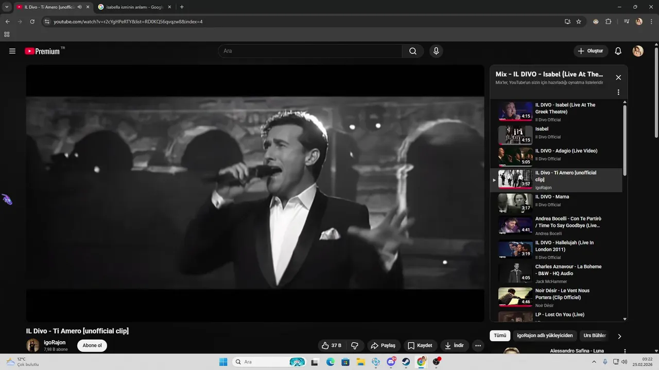
Task: Select igoRajon adlı yükleyiciden chip
Action: [x=545, y=336]
